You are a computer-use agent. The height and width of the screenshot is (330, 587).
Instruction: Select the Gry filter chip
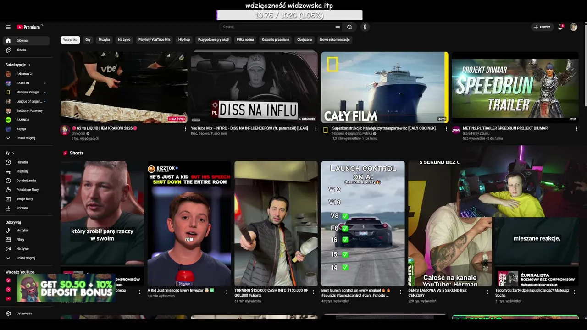pyautogui.click(x=88, y=40)
